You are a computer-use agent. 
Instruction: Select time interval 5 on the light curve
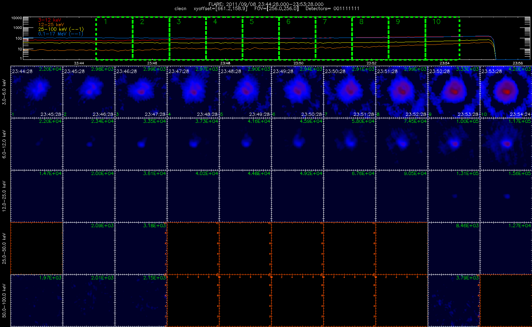(x=260, y=38)
